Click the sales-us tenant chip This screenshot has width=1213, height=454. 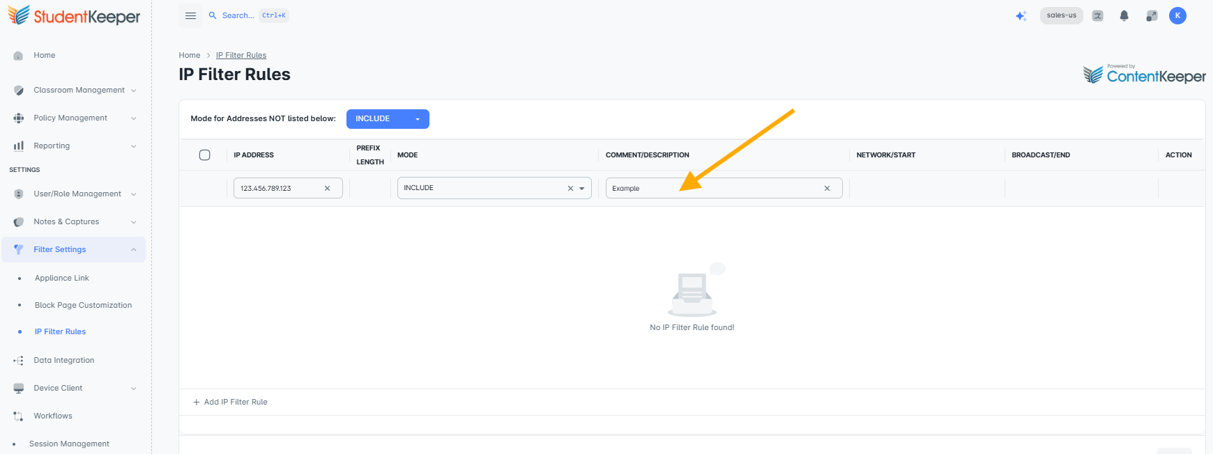click(1061, 15)
